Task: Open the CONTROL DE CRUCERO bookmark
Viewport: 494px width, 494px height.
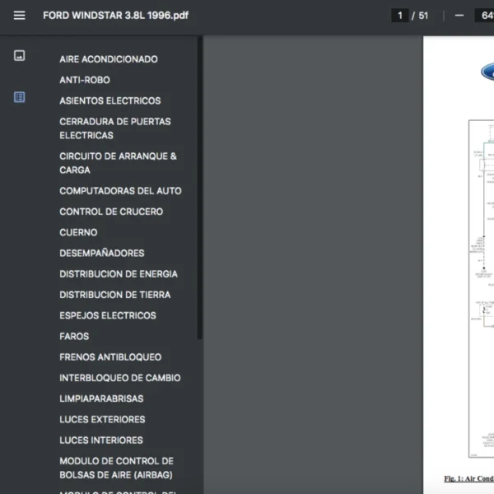Action: tap(111, 212)
